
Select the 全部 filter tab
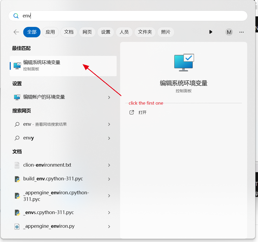32,32
